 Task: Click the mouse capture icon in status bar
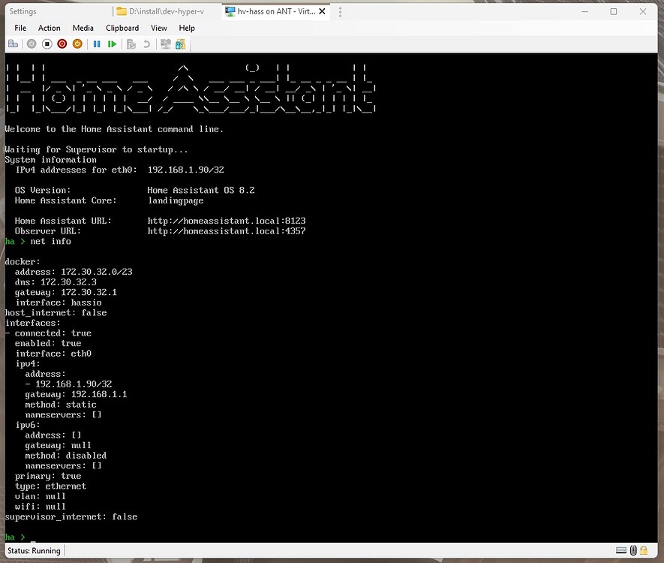[x=633, y=549]
